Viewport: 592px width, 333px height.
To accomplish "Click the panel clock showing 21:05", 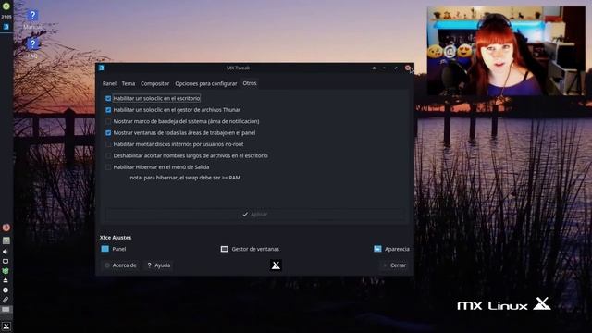I will pos(6,17).
